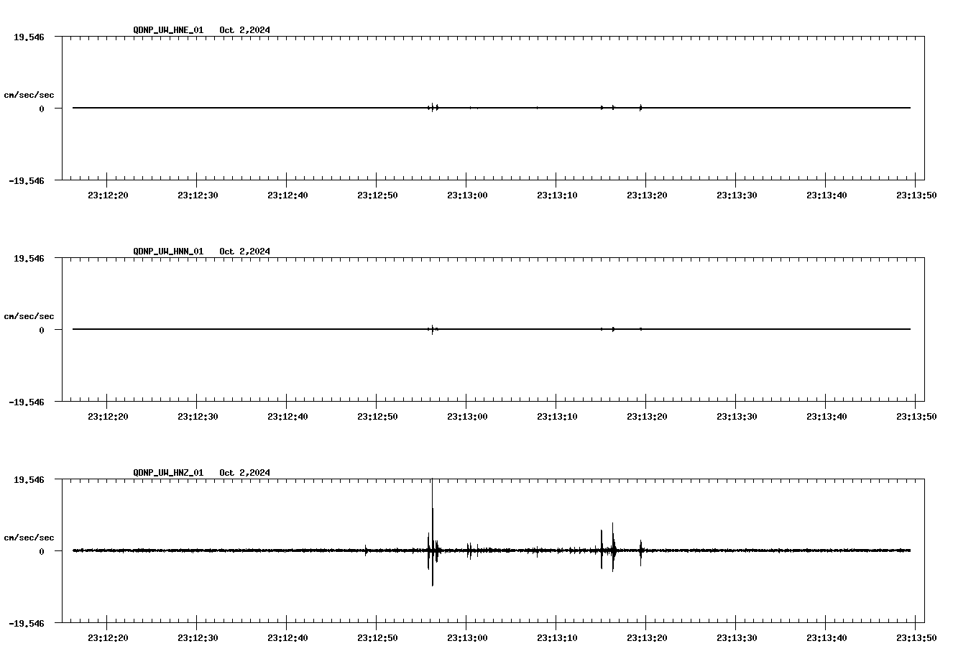Select the 19.546 maximum label on HNZ chart
This screenshot has height=664, width=976.
pyautogui.click(x=29, y=479)
